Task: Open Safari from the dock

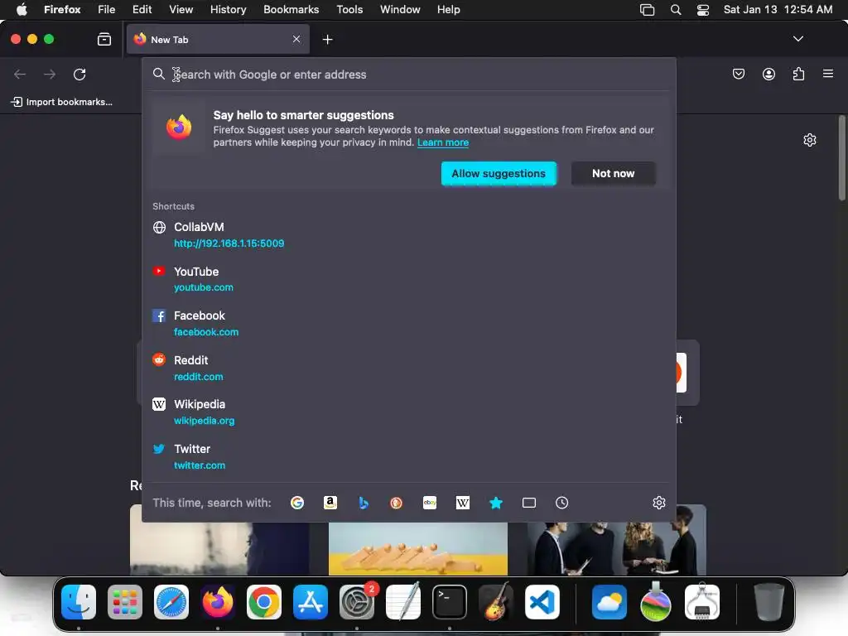Action: pyautogui.click(x=171, y=602)
